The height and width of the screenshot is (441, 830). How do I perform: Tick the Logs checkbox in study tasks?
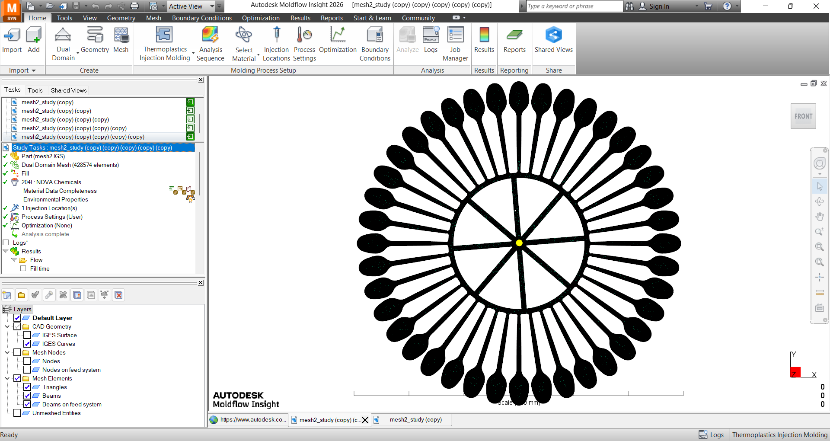click(x=6, y=243)
